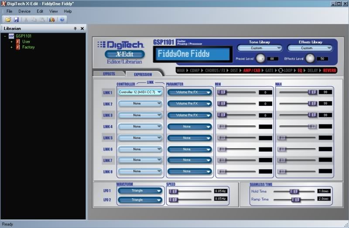Click the Link 1 MIN slider handle
Screen dimensions: 349x228
[x=222, y=92]
